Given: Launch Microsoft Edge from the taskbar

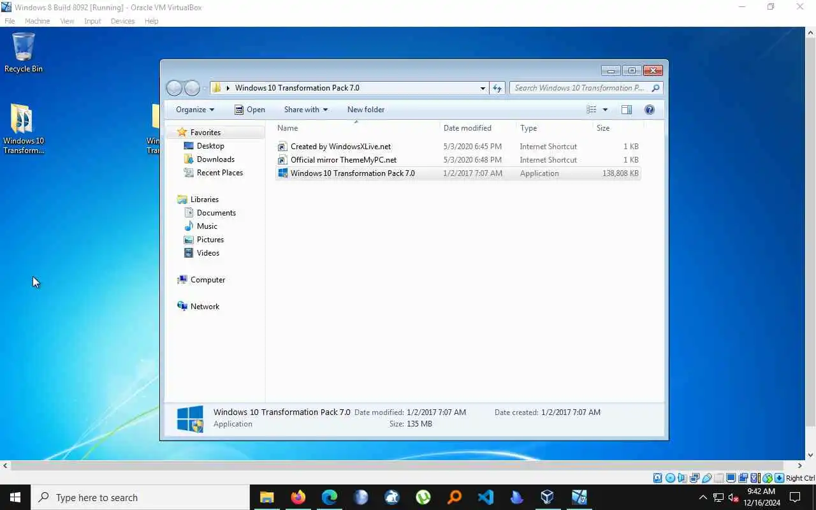Looking at the screenshot, I should (x=329, y=497).
